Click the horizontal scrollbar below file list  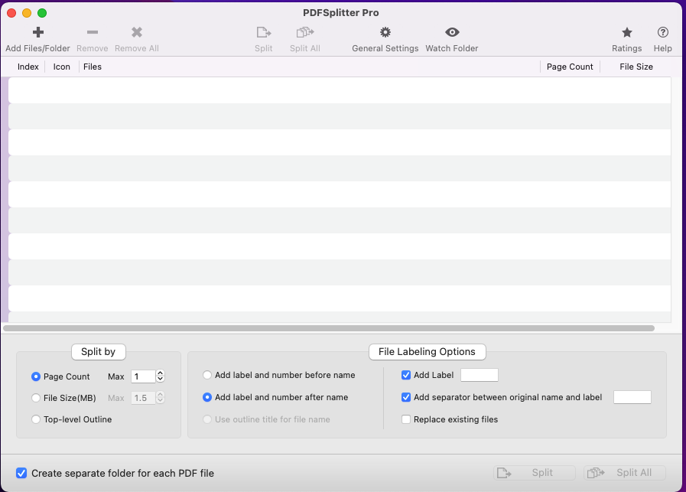329,328
